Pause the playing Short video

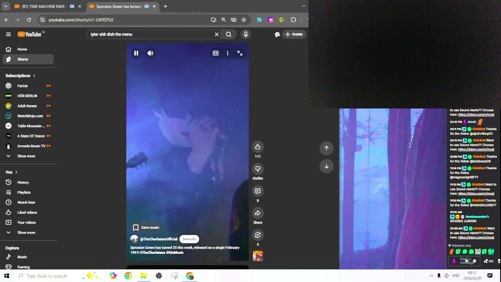pos(136,53)
